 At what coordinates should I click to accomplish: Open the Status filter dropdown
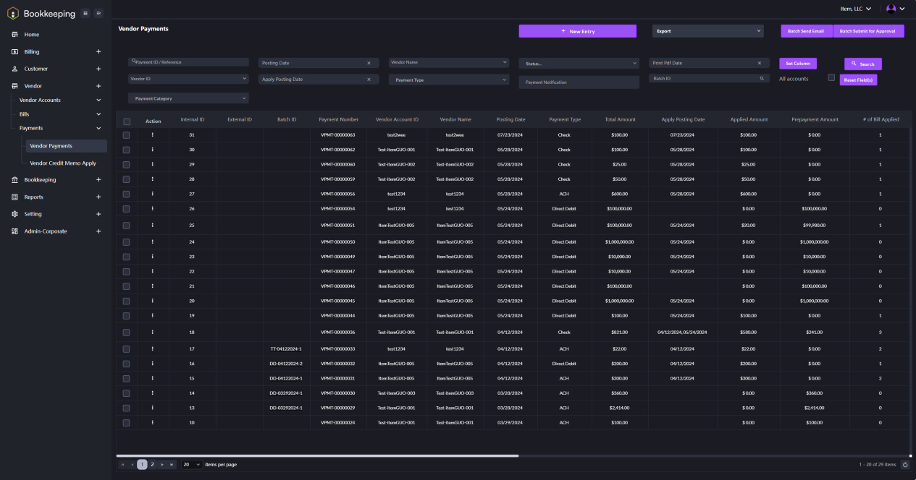[x=579, y=64]
